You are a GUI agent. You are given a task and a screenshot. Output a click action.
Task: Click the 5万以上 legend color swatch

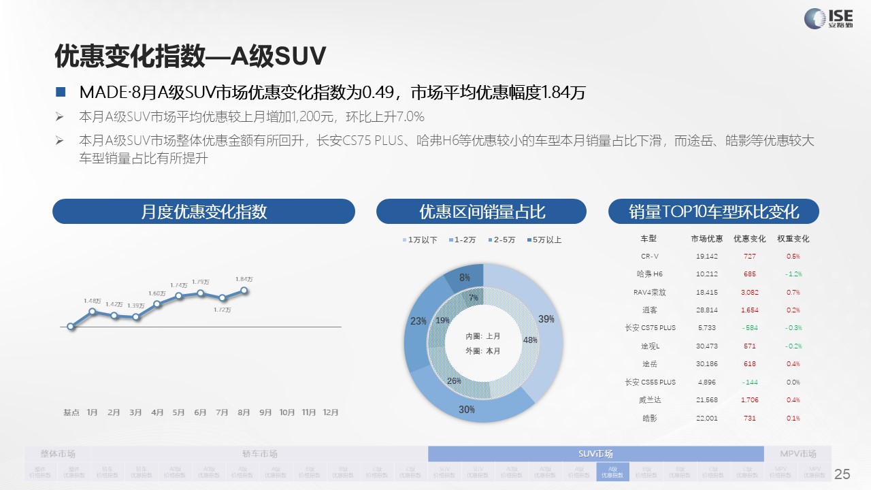[529, 240]
